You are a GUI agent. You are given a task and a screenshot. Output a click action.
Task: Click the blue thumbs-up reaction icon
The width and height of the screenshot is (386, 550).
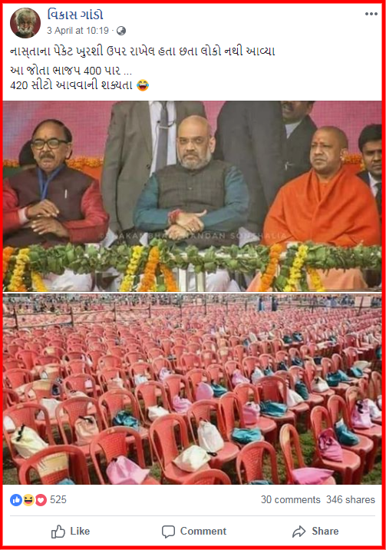[16, 500]
